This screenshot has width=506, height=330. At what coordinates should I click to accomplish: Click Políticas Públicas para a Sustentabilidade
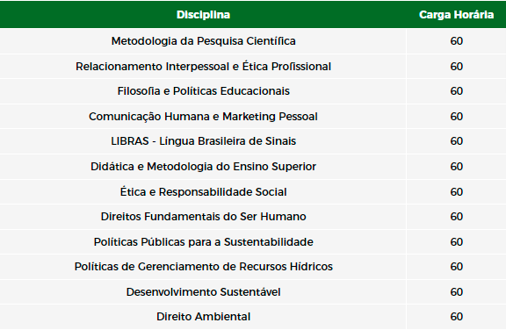(203, 242)
